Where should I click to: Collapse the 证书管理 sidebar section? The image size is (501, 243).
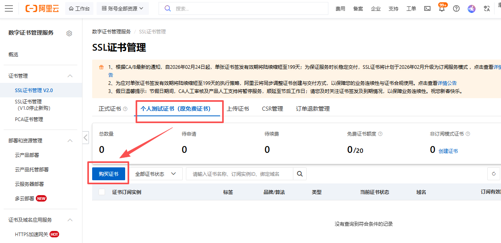70,76
